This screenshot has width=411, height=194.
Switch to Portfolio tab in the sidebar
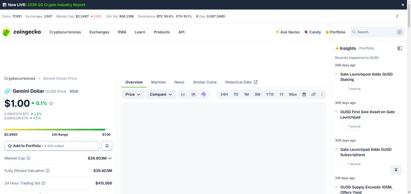(367, 48)
